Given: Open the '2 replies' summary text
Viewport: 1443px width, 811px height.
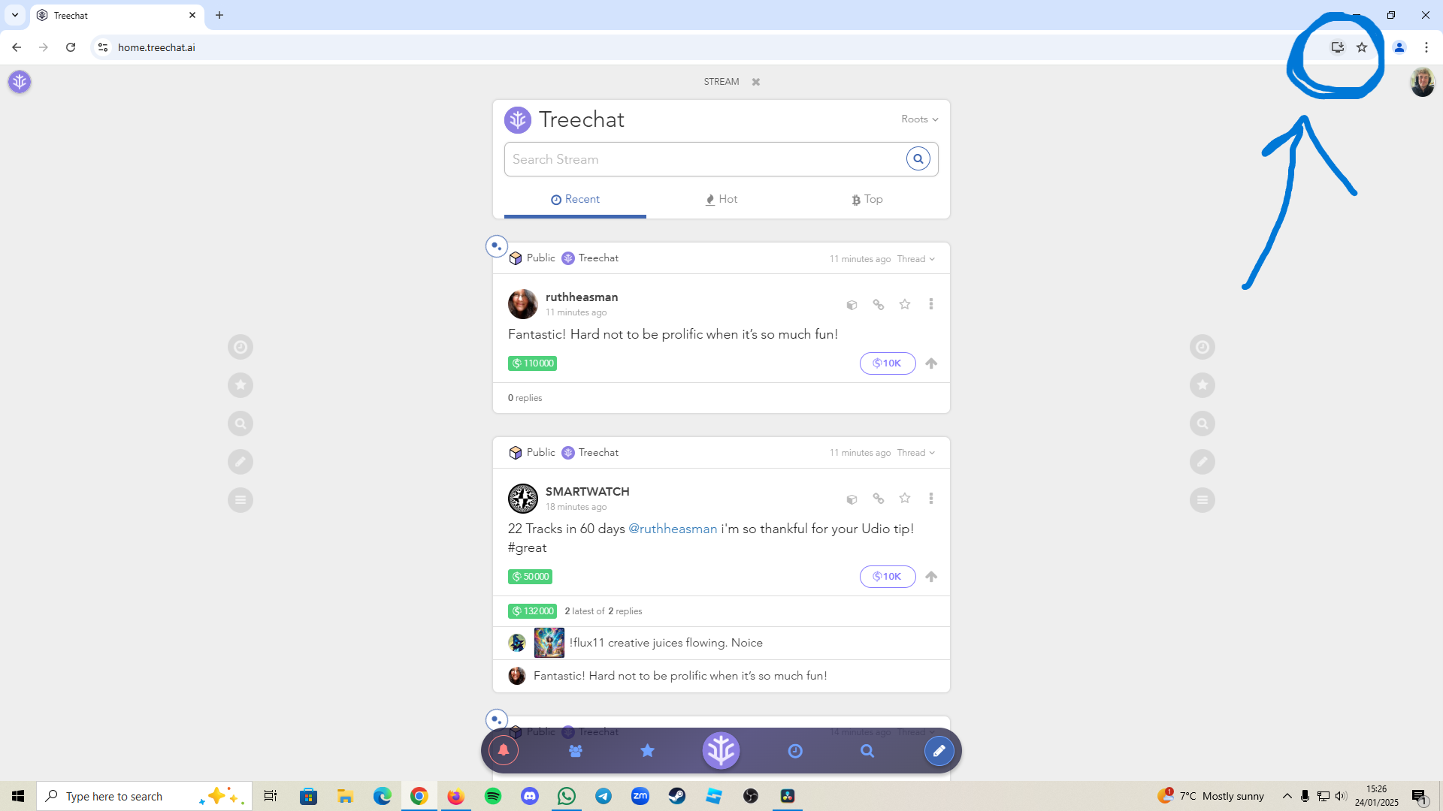Looking at the screenshot, I should pyautogui.click(x=604, y=611).
